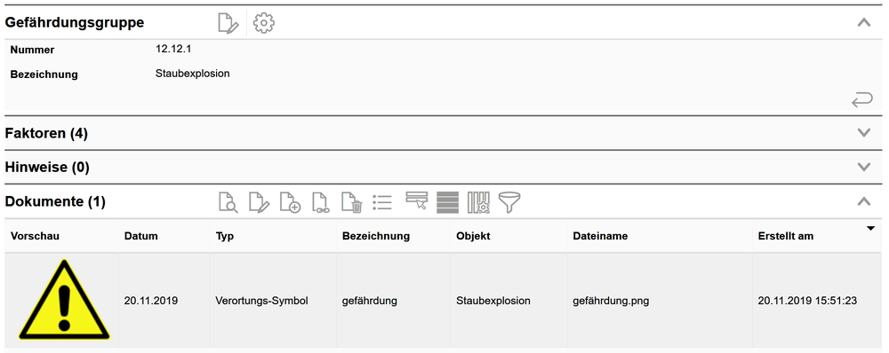Sort by Dateiname column header
The image size is (889, 353).
click(x=600, y=237)
